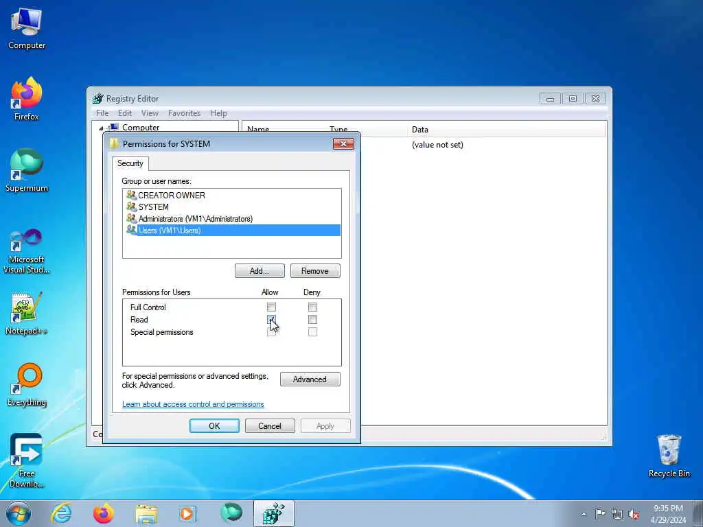This screenshot has height=527, width=703.
Task: Select Registry Editor taskbar button
Action: click(273, 513)
